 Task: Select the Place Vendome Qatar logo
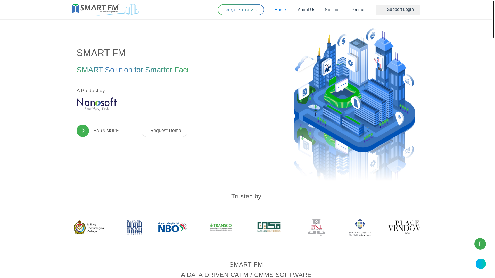[x=404, y=227]
